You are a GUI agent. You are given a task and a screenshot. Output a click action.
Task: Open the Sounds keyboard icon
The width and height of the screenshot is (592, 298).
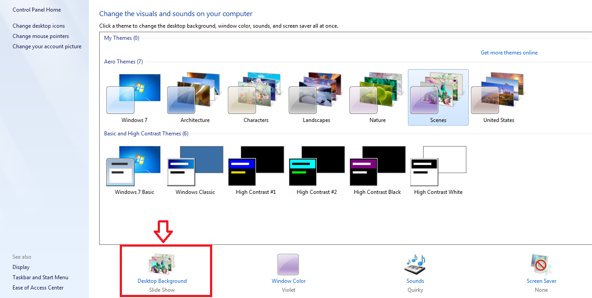coord(415,264)
